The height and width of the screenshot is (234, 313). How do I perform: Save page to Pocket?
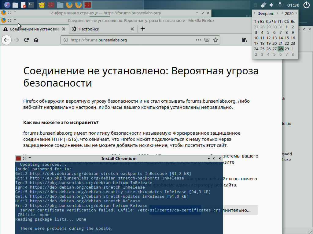click(207, 40)
